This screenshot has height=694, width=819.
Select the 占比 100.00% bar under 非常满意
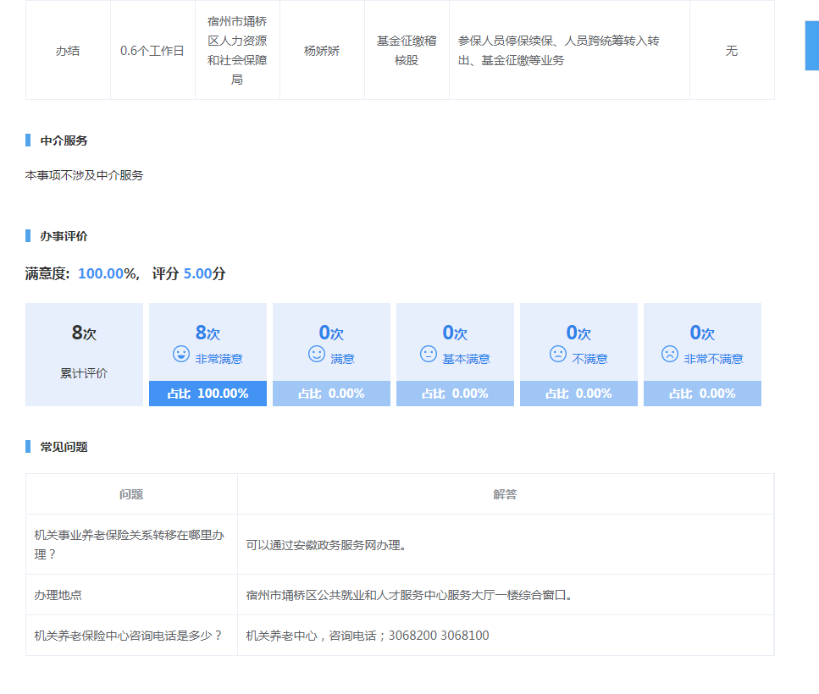(x=208, y=394)
